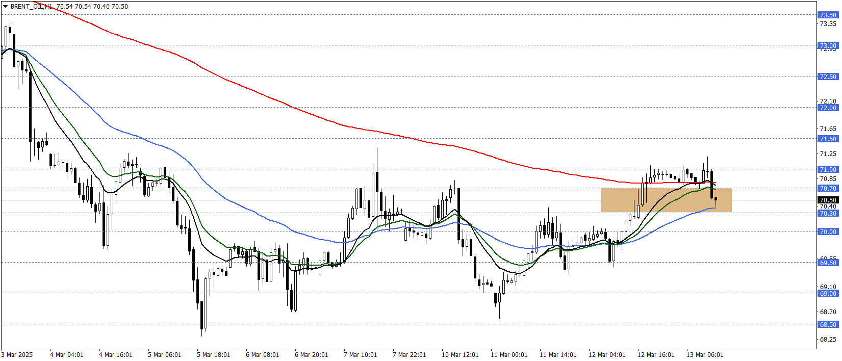Select the 70.30 horizontal level price tag
This screenshot has height=361, width=842.
[x=828, y=213]
